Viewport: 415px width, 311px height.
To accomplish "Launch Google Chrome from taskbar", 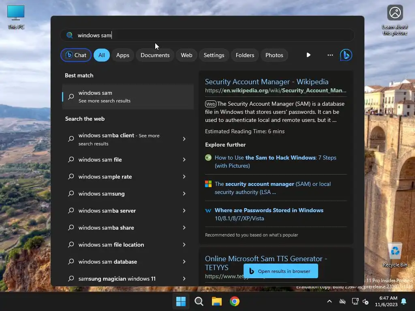I will point(235,301).
